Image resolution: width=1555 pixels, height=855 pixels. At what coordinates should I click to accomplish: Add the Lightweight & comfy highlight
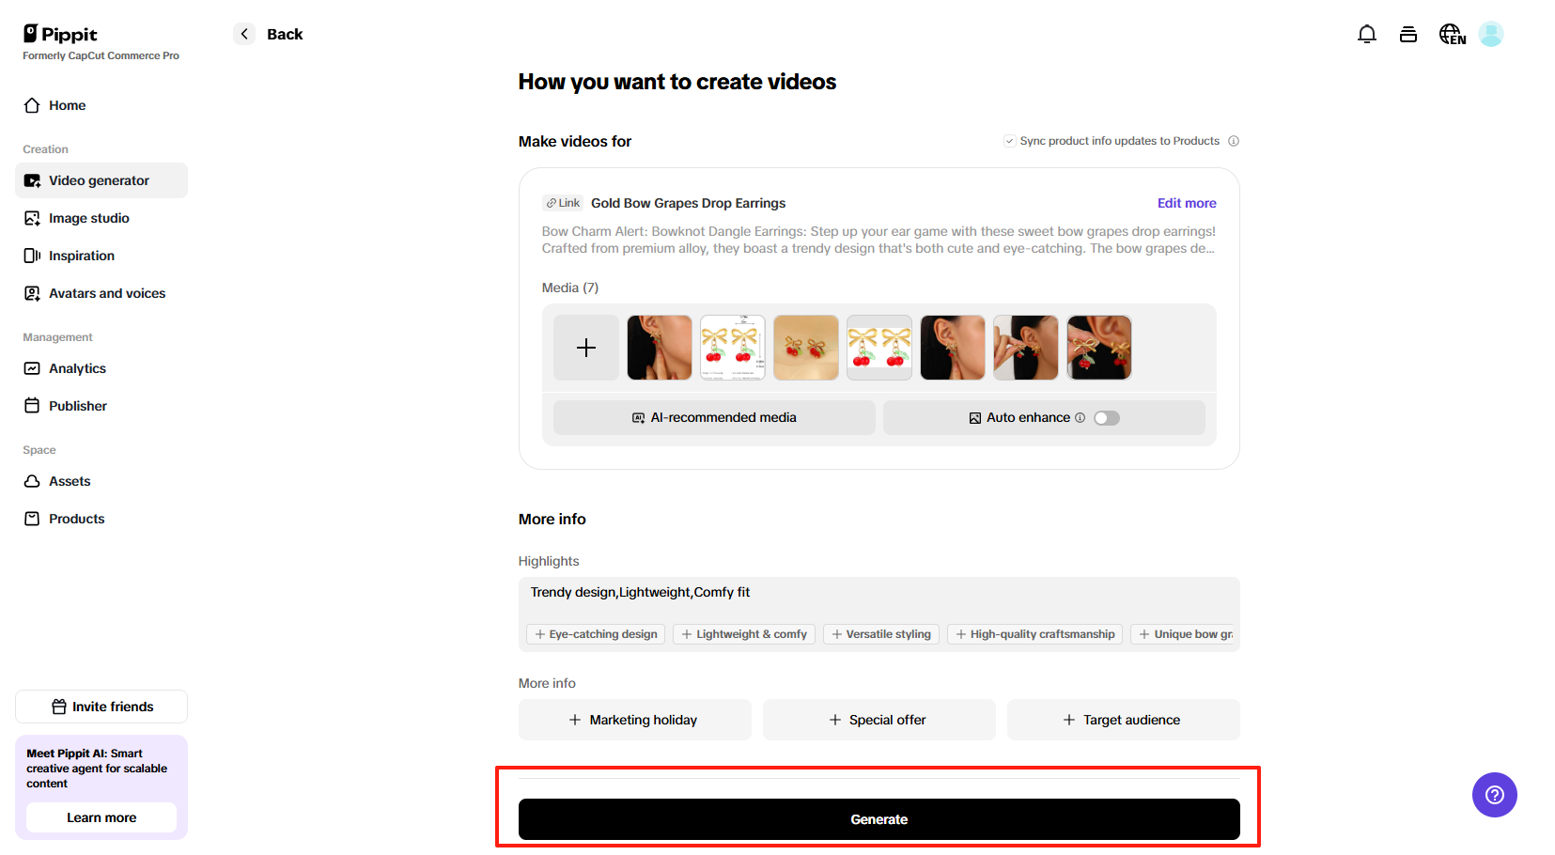(x=743, y=633)
